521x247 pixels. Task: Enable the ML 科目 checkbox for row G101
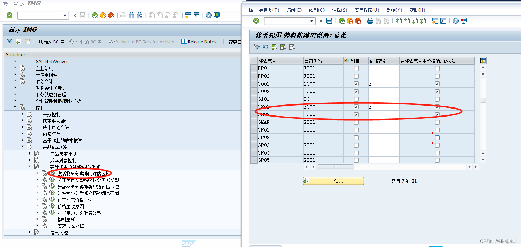pyautogui.click(x=356, y=99)
